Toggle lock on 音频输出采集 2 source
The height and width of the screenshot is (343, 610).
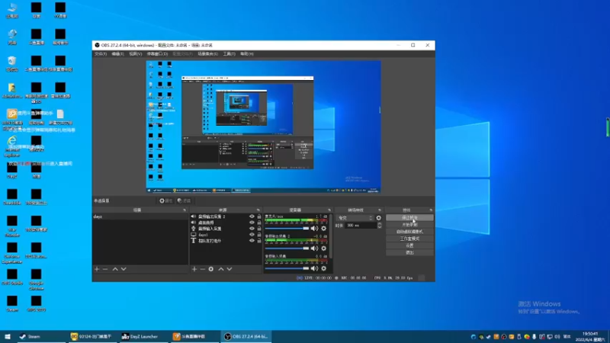259,216
